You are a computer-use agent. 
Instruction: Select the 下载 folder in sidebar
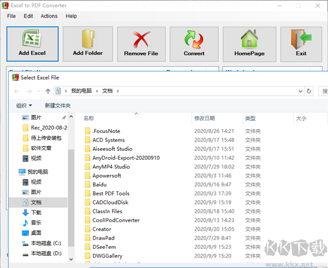[x=36, y=212]
